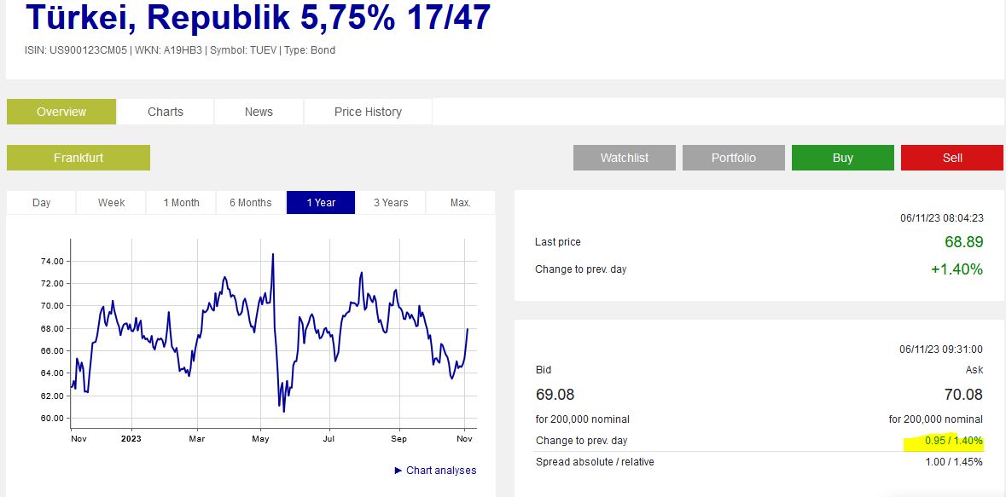
Task: Click the red Sell button
Action: 952,158
